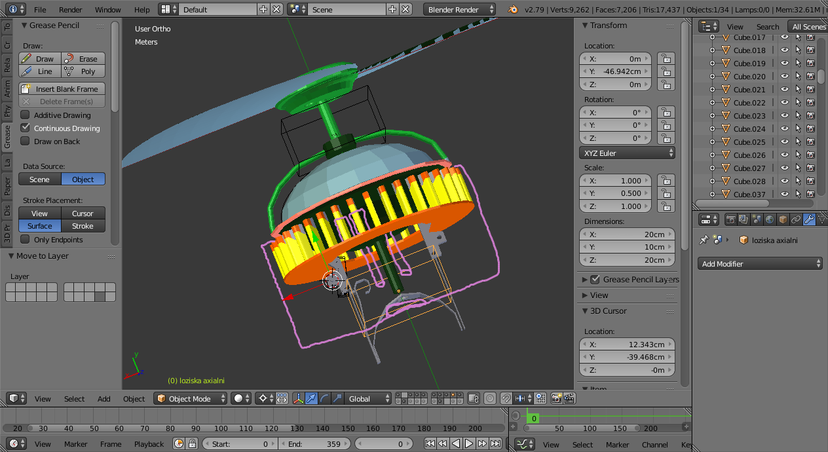Hide Cube.020 with its eye icon

(x=785, y=76)
